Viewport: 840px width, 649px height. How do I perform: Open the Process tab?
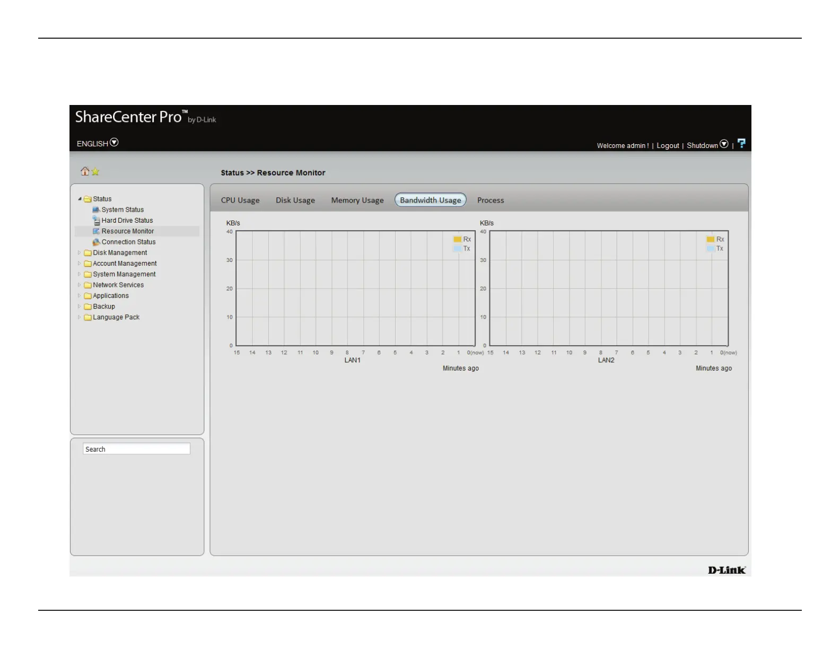coord(491,200)
